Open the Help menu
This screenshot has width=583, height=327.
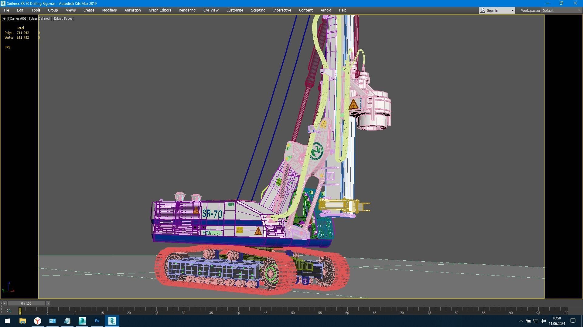coord(343,10)
